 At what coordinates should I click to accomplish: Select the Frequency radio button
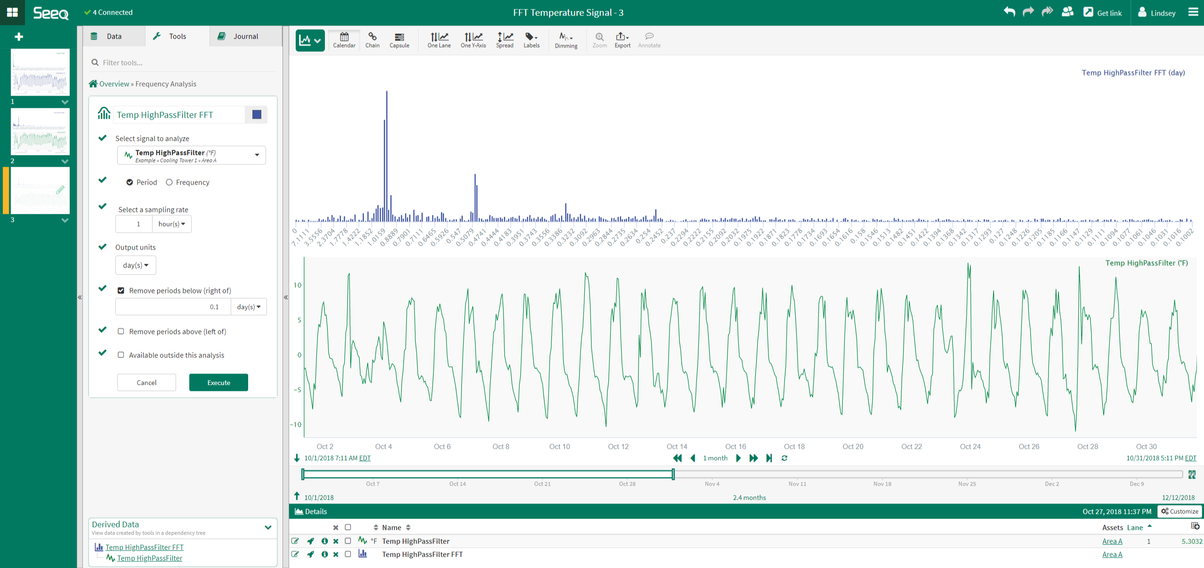pyautogui.click(x=170, y=182)
